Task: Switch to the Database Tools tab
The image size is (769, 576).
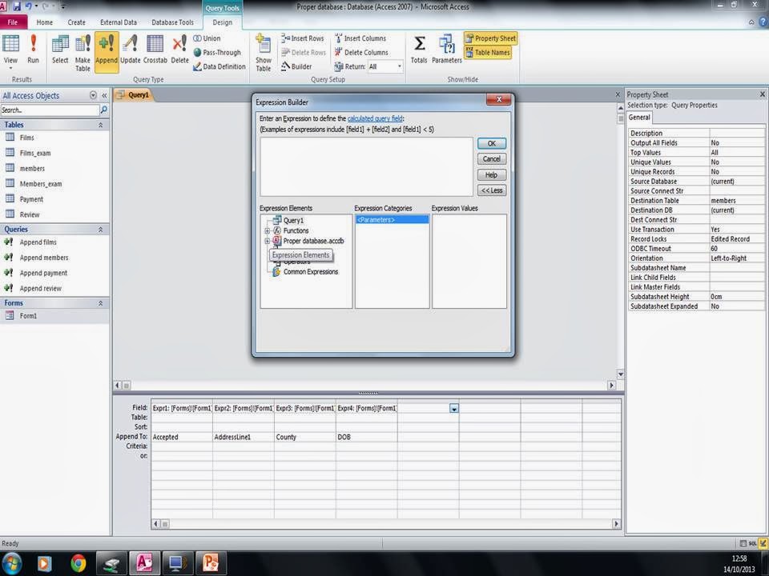Action: point(172,22)
